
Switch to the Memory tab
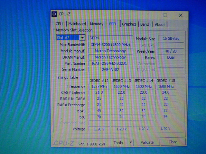click(97, 24)
